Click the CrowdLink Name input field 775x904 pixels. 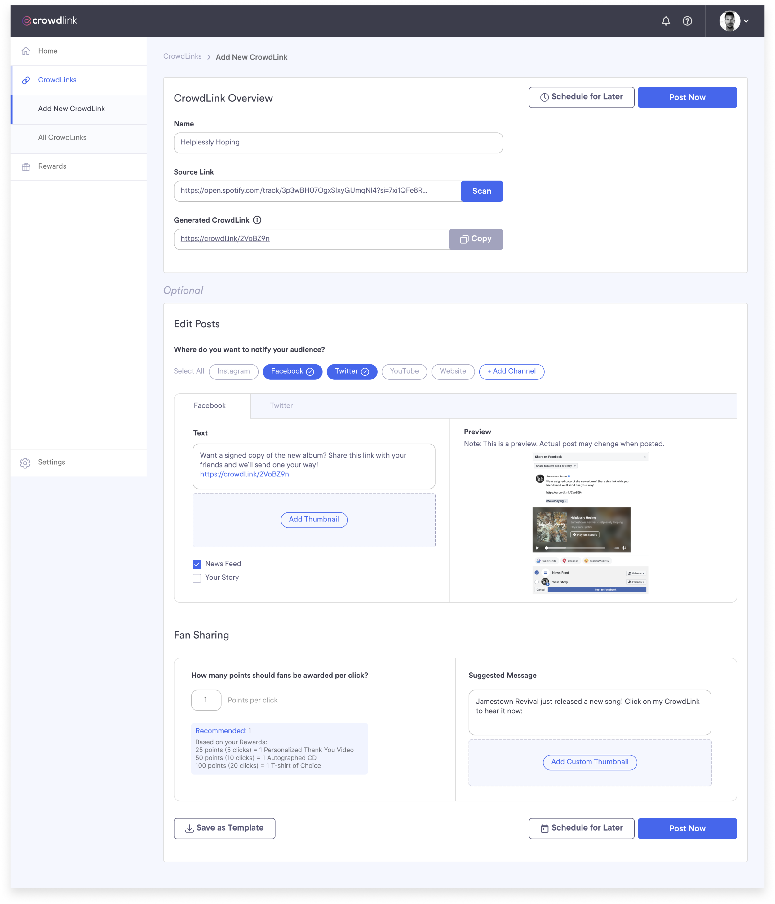click(338, 143)
